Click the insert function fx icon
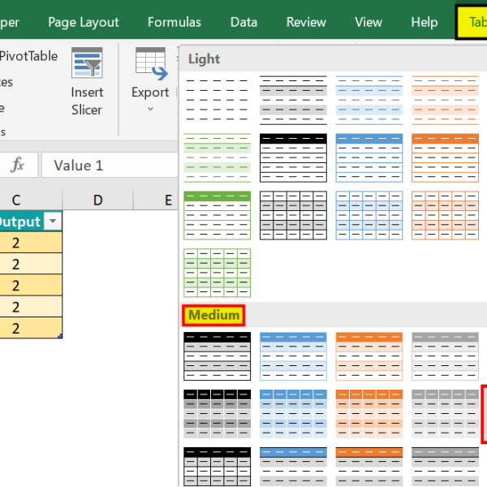 pyautogui.click(x=17, y=165)
